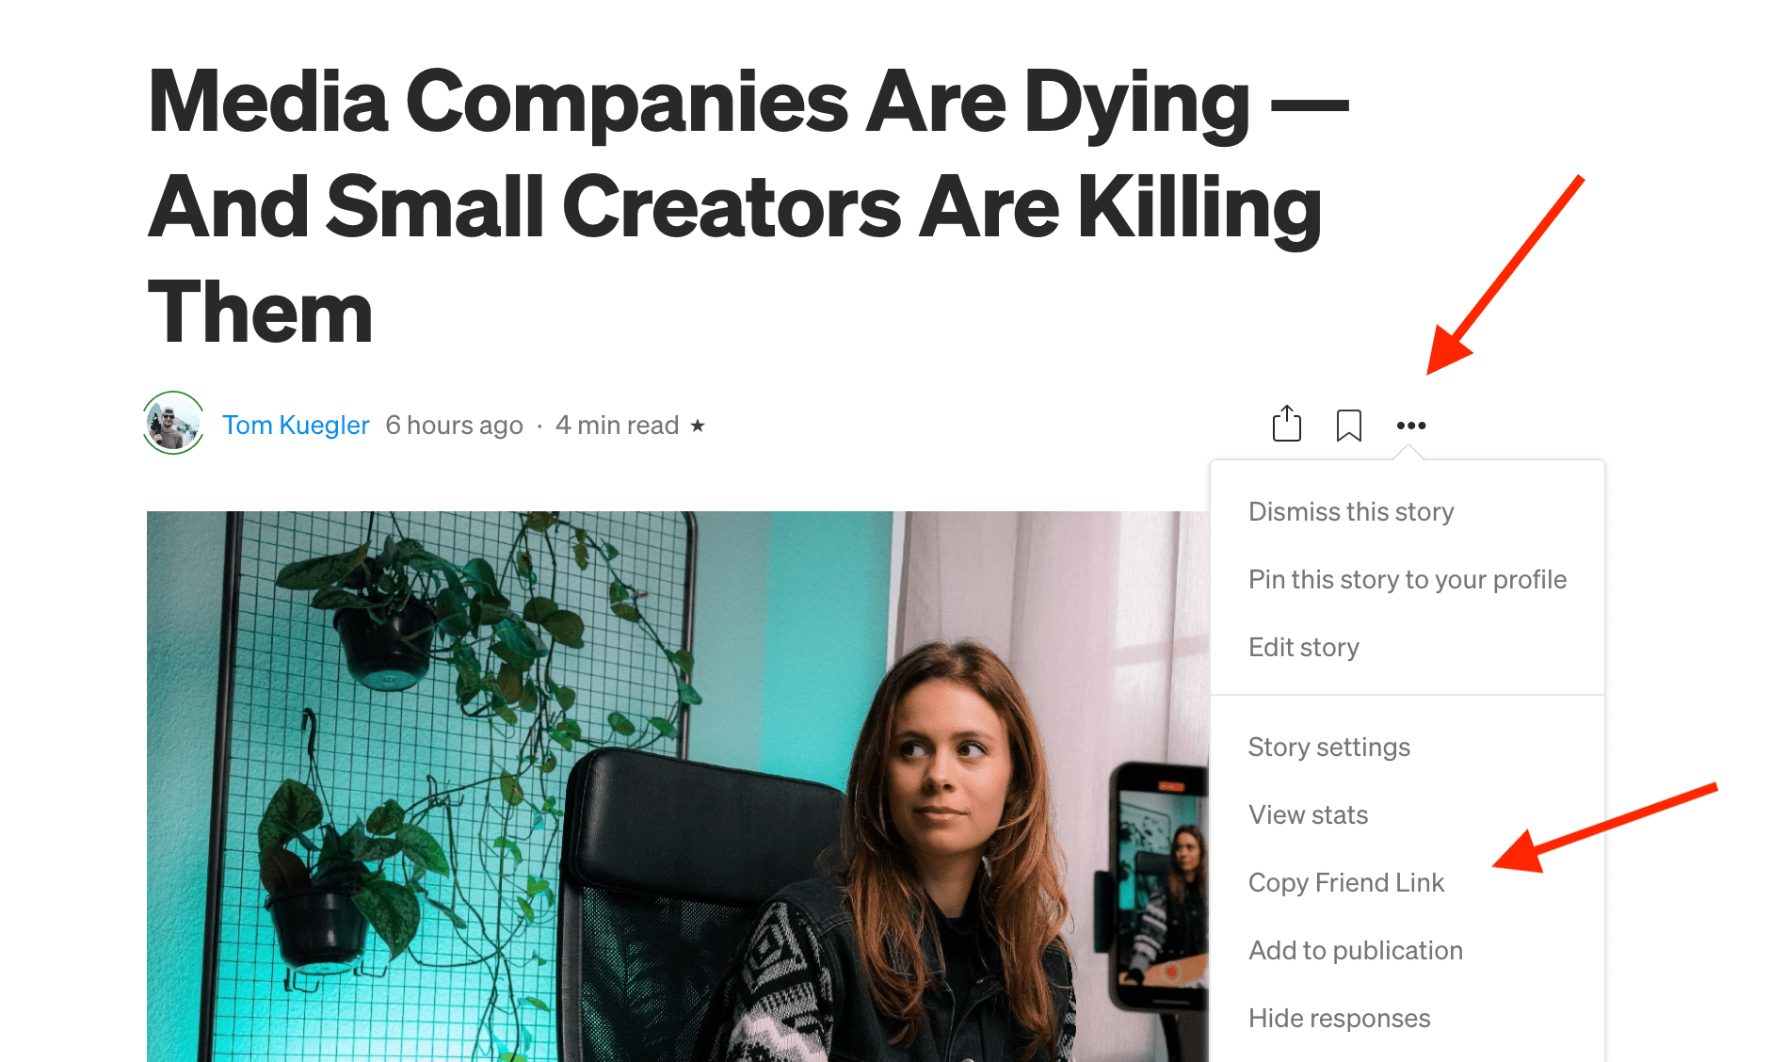Click Copy Friend Link
The image size is (1770, 1062).
(1346, 882)
